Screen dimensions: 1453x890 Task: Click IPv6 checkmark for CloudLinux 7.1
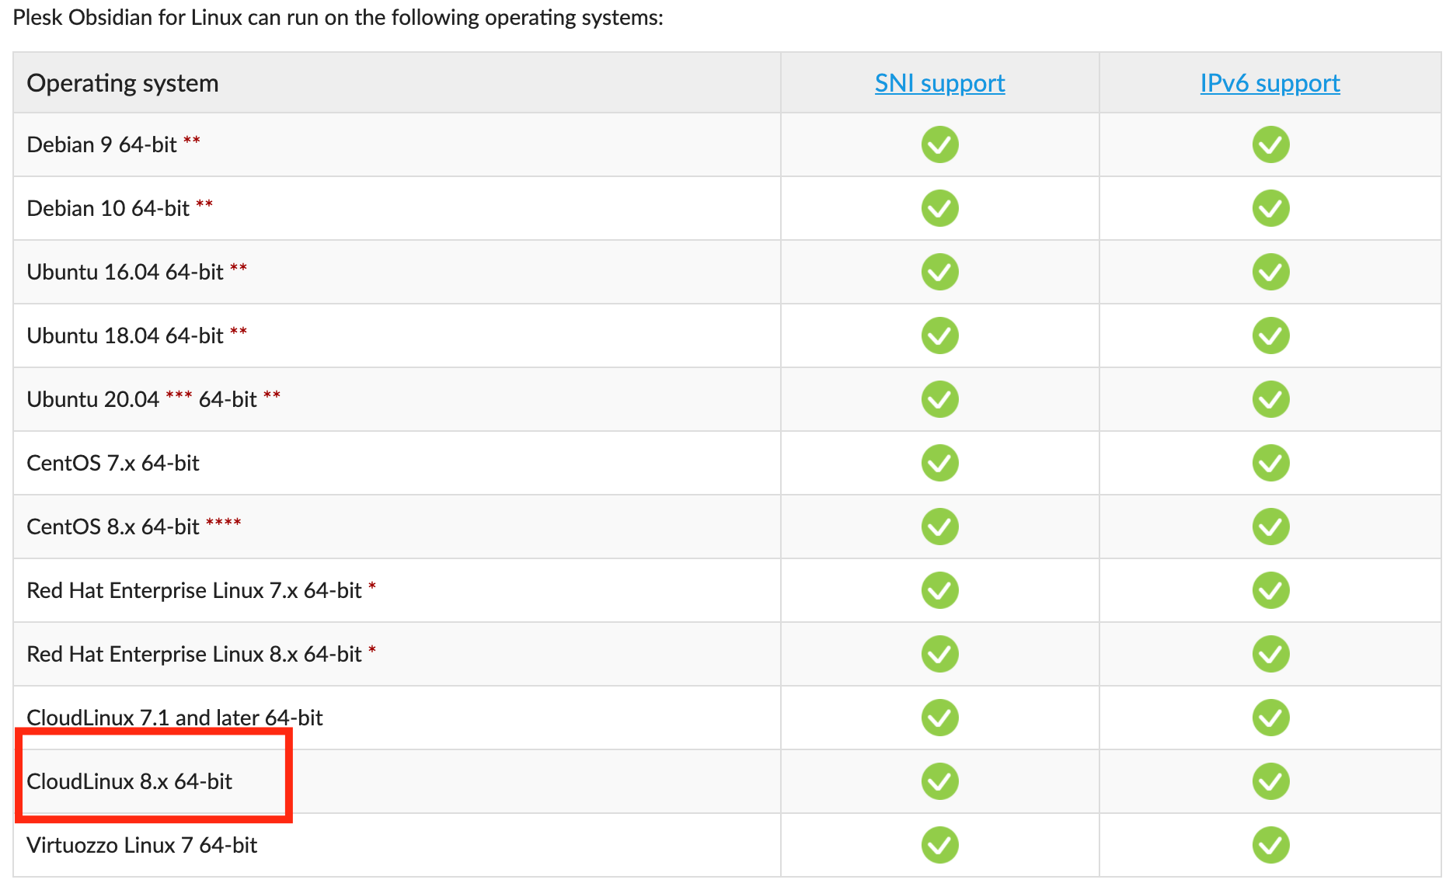pyautogui.click(x=1270, y=718)
